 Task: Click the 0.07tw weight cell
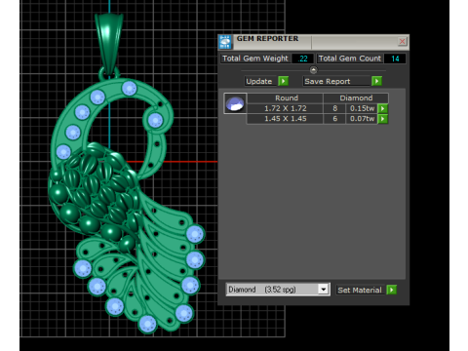pos(362,119)
